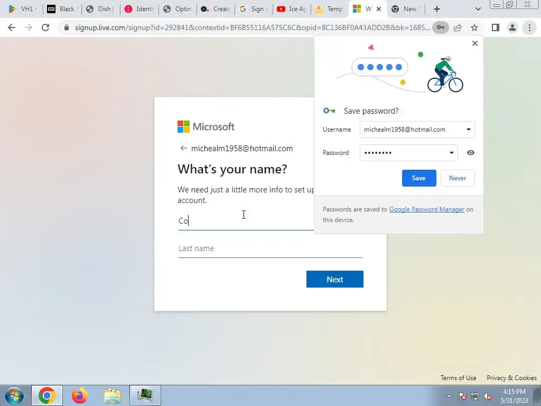Open a new tab with plus button
The width and height of the screenshot is (541, 406).
coord(437,9)
